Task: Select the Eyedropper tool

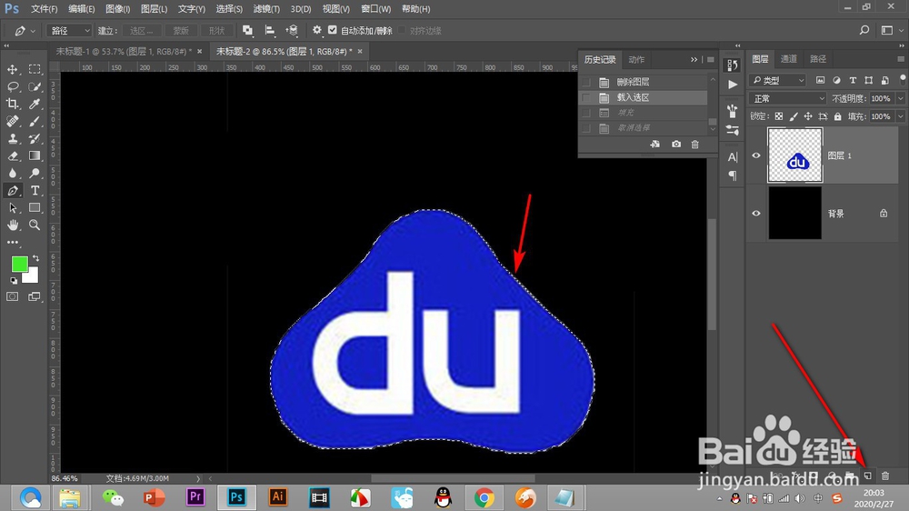Action: pyautogui.click(x=35, y=104)
